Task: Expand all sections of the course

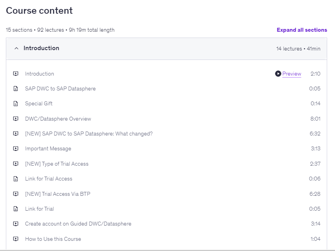Action: tap(302, 30)
